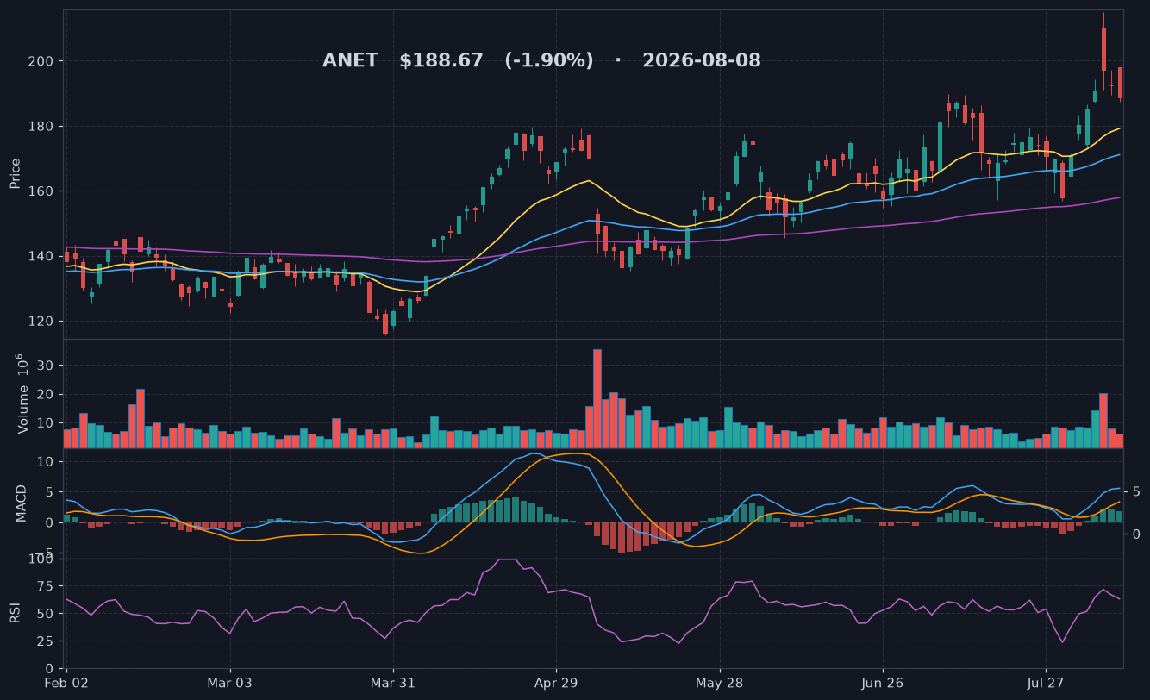The image size is (1150, 700).
Task: Click the $188.67 price in the title
Action: coord(441,61)
